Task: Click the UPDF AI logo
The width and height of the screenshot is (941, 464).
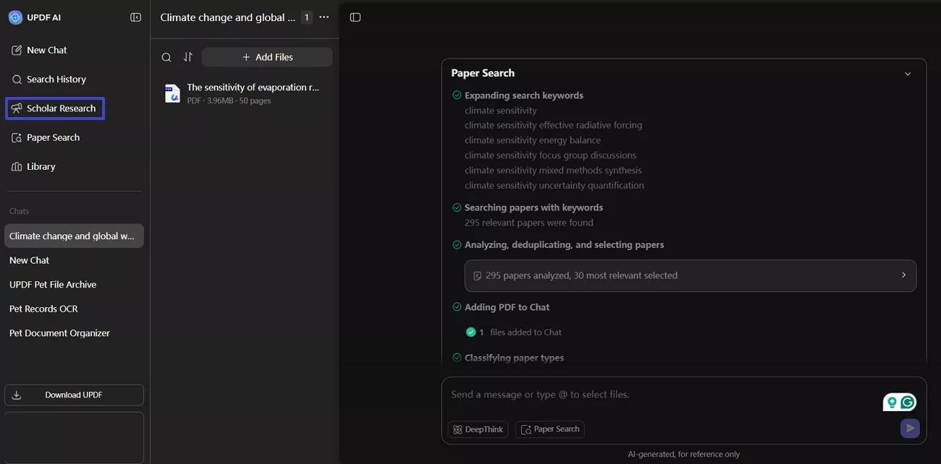Action: 15,17
